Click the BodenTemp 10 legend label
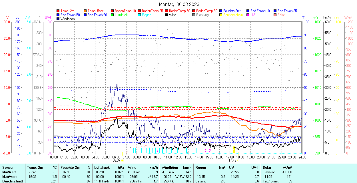 pyautogui.click(x=125, y=11)
